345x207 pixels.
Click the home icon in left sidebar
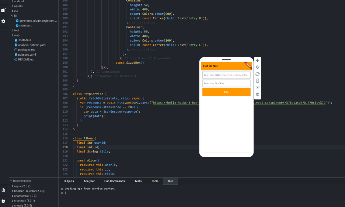pos(3,190)
